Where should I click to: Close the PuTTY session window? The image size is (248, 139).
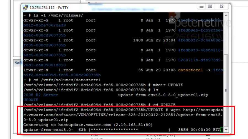[x=222, y=7]
